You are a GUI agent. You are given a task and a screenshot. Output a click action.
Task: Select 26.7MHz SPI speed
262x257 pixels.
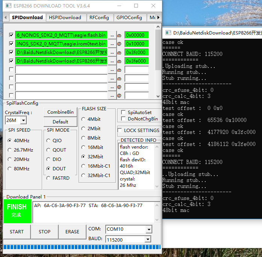10,150
